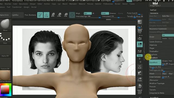Toggle the Line Fill PolyF grid icon
The height and width of the screenshot is (98, 174).
coord(140,92)
